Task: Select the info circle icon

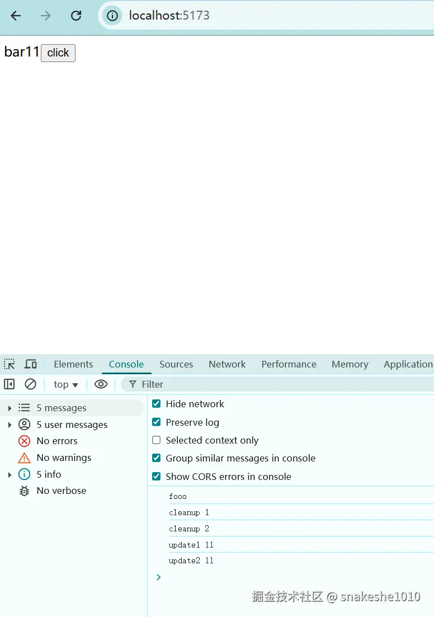Action: pos(25,474)
